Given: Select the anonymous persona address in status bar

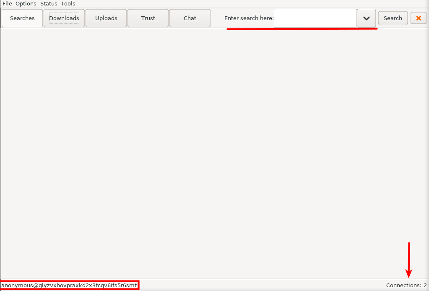Looking at the screenshot, I should tap(69, 285).
